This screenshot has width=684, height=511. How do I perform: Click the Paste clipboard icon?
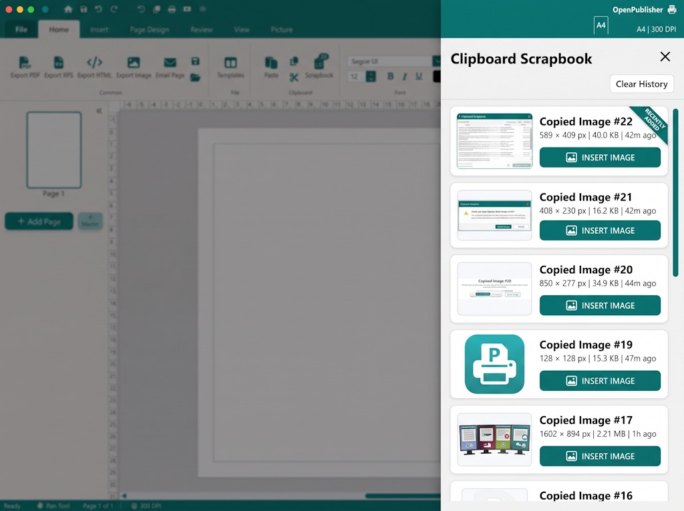pyautogui.click(x=271, y=63)
